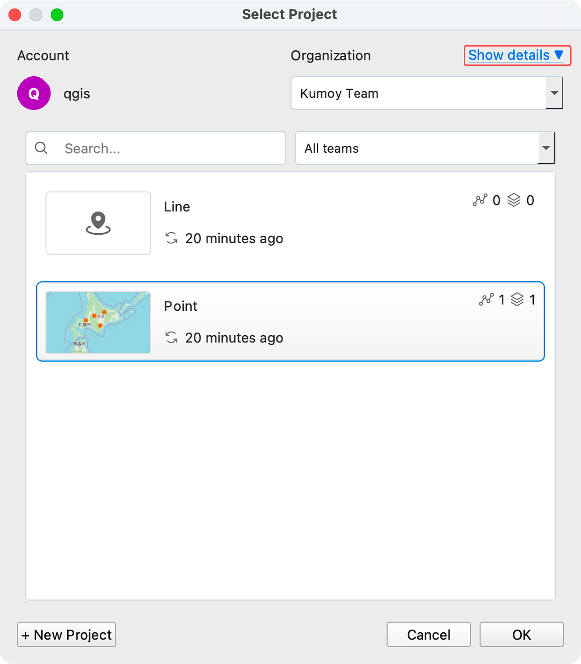Click the layers count icon on Line project
The height and width of the screenshot is (664, 581).
tap(514, 200)
